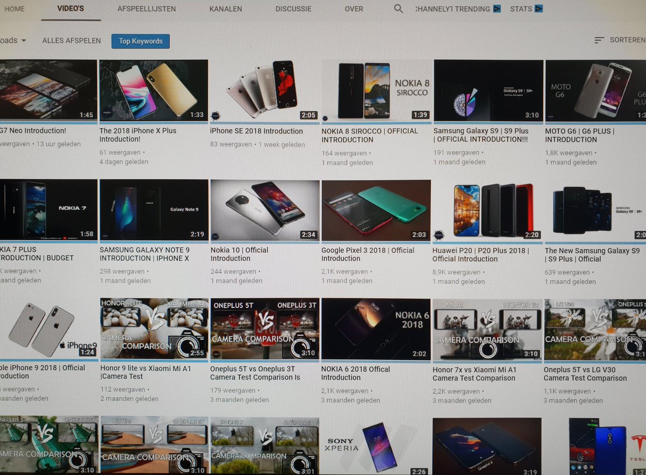Open the Nokia 10 video thumbnail

click(x=264, y=210)
